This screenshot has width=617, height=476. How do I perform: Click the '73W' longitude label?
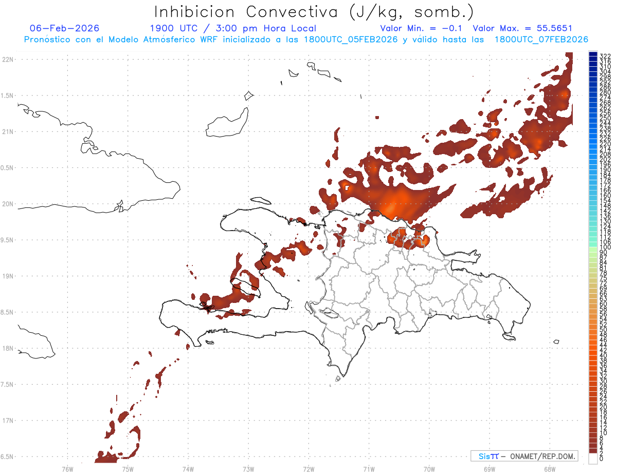point(248,468)
